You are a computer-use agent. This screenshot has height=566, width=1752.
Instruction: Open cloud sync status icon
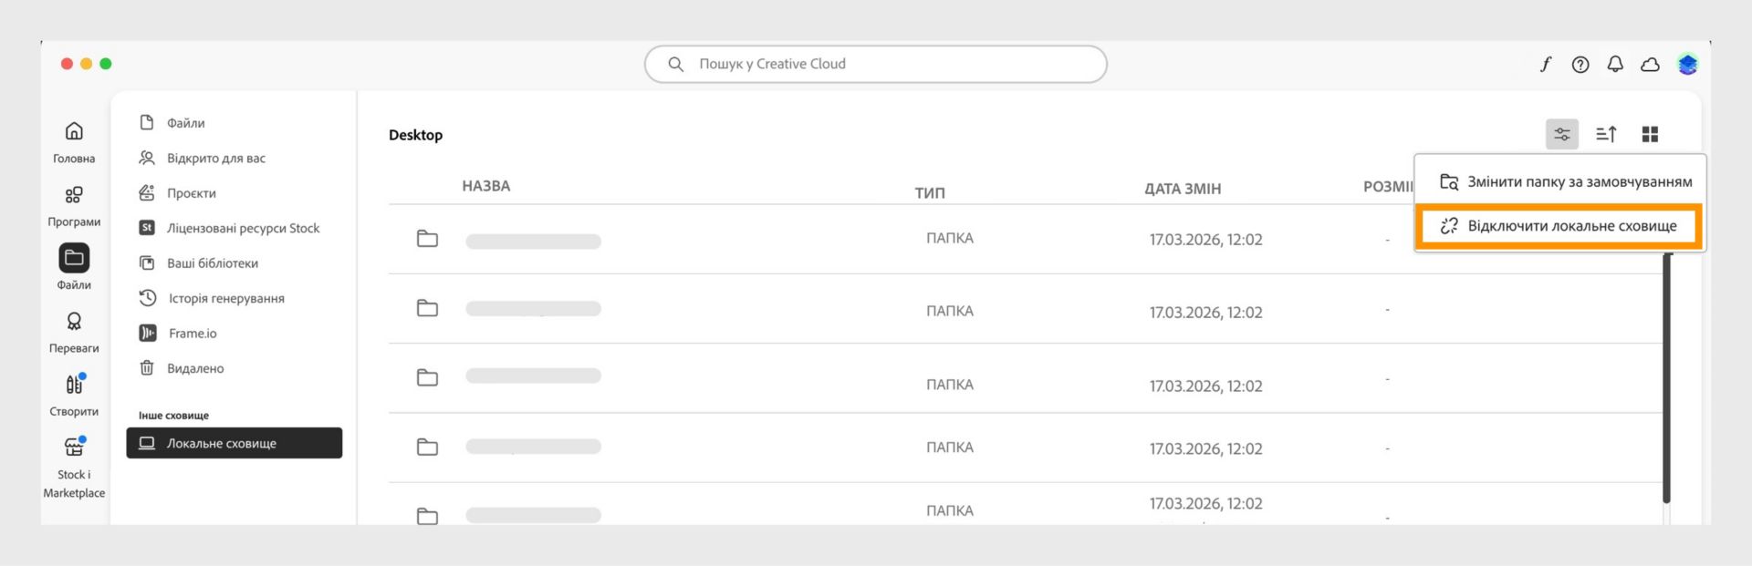point(1650,65)
